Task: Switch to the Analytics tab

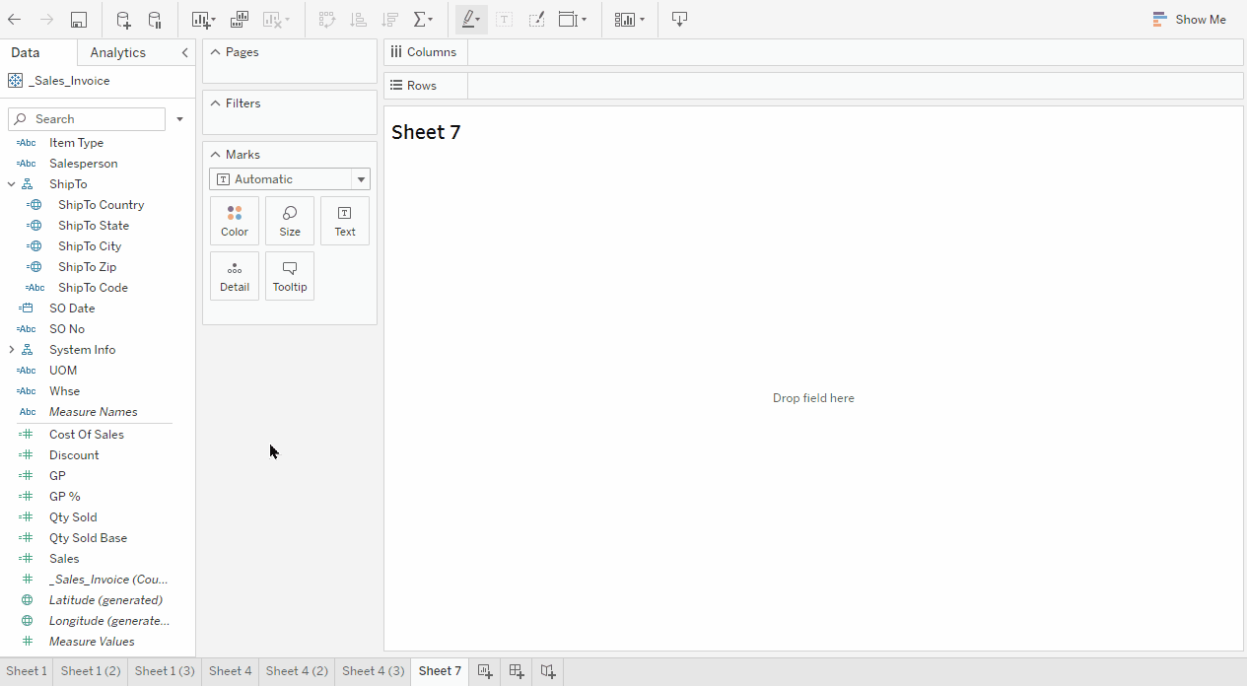Action: click(x=117, y=53)
